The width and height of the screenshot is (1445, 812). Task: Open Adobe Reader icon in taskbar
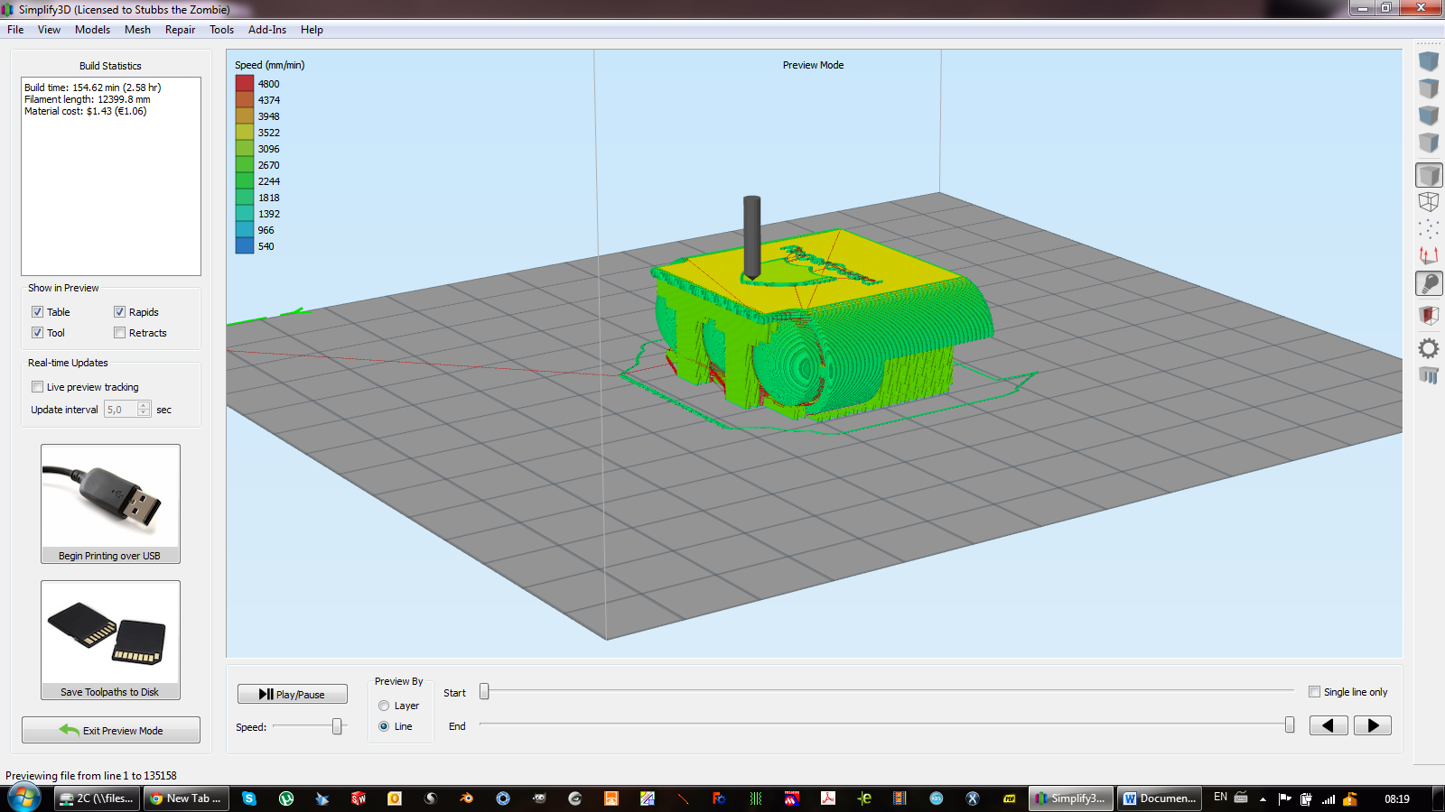click(x=828, y=798)
